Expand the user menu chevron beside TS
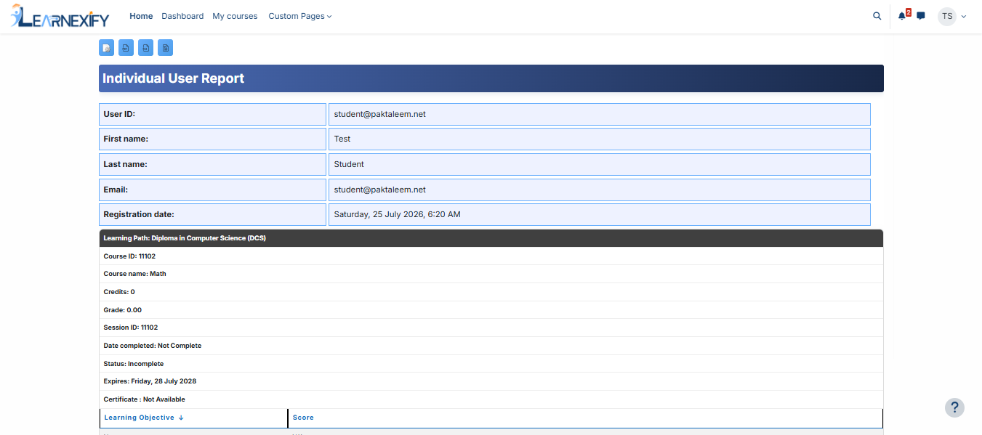The image size is (982, 435). 964,16
